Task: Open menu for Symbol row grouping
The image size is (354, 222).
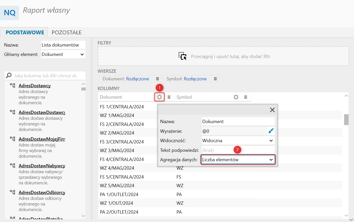Action: [215, 79]
